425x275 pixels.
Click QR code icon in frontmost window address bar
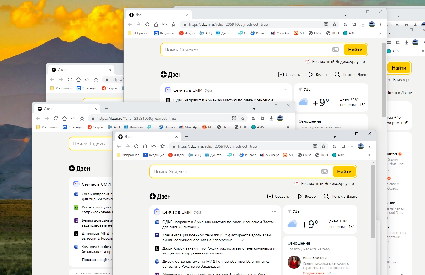click(315, 146)
